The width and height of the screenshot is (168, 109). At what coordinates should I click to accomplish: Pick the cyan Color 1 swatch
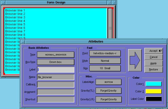coord(154,84)
